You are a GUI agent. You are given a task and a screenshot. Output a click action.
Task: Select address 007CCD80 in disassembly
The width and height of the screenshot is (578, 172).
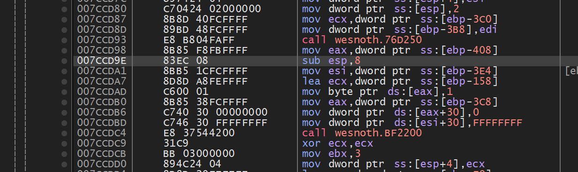coord(102,9)
